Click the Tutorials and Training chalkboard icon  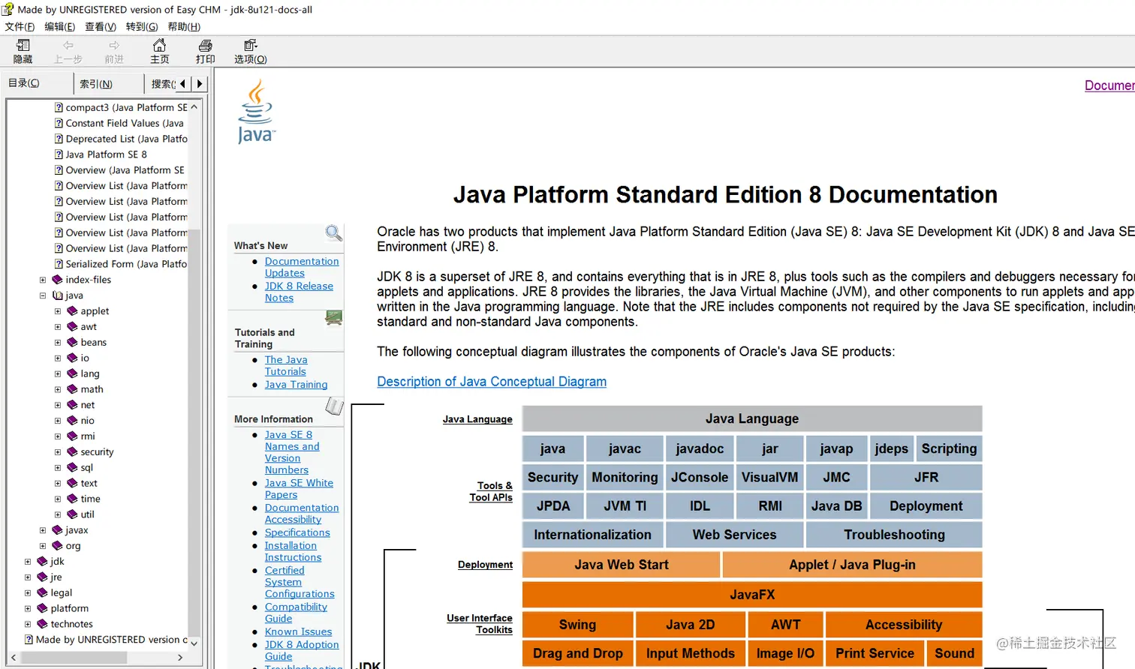tap(334, 318)
